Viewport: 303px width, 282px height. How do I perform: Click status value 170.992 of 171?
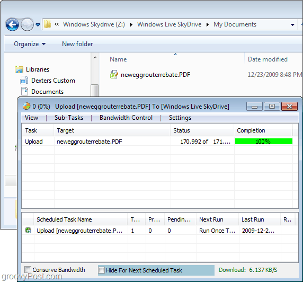pos(205,142)
